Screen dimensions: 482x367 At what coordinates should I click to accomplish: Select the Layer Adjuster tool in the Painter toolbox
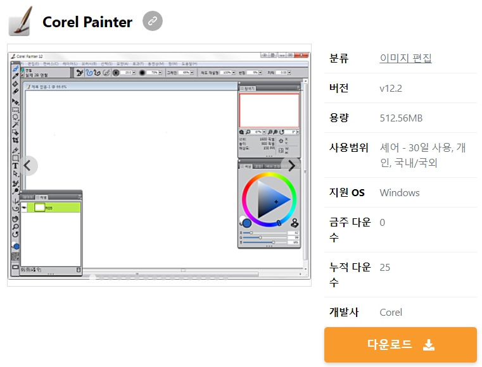pos(15,102)
